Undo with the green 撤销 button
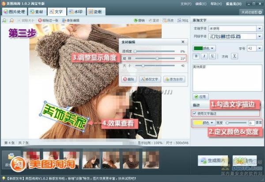 pos(139,20)
